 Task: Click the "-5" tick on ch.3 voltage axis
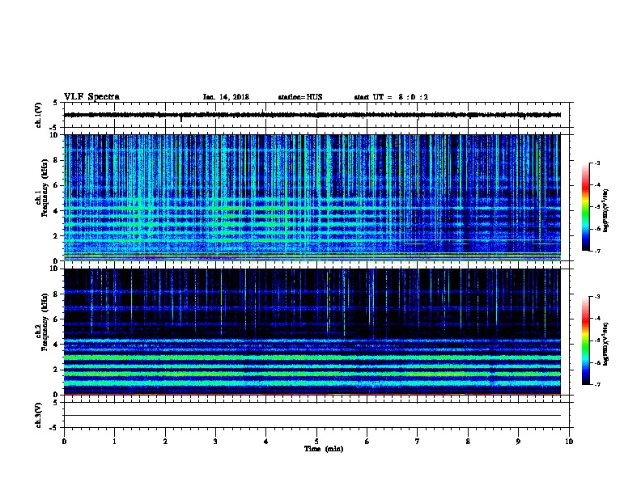coord(54,428)
